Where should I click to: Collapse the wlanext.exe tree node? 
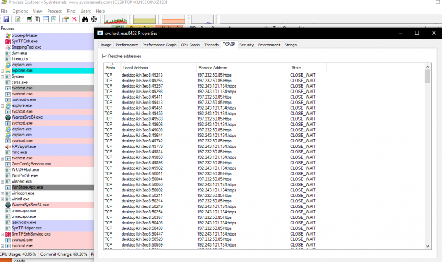pos(2,182)
